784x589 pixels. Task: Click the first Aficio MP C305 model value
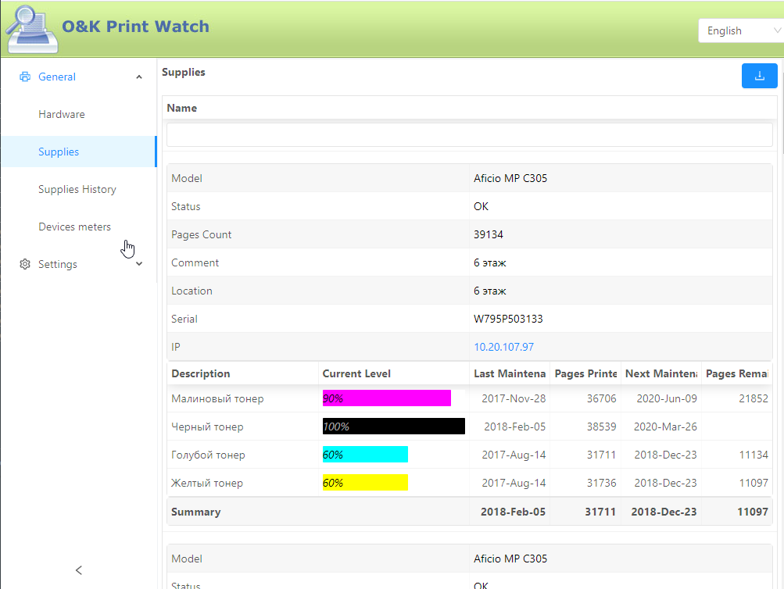(x=510, y=178)
